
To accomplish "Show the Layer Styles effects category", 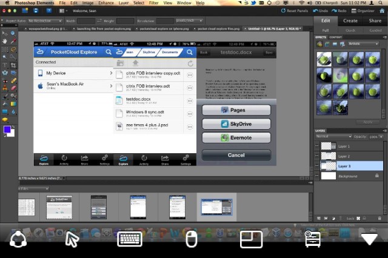I will click(x=327, y=44).
